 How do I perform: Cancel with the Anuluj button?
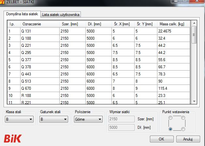(x=188, y=139)
